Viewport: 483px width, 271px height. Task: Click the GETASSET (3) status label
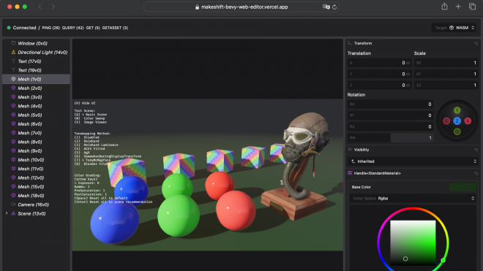pyautogui.click(x=115, y=28)
